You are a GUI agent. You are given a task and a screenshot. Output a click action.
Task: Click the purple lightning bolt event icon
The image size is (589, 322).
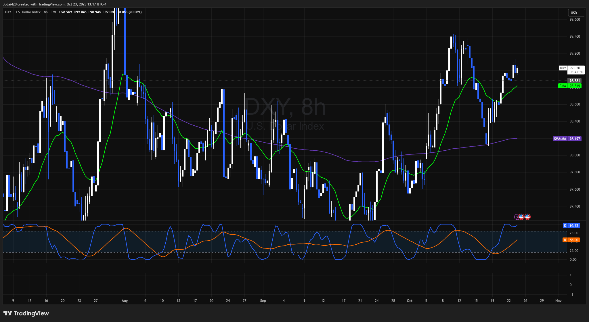[517, 217]
